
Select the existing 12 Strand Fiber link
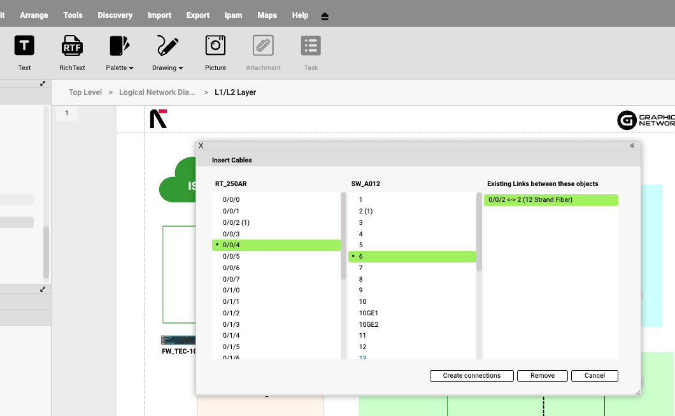551,200
